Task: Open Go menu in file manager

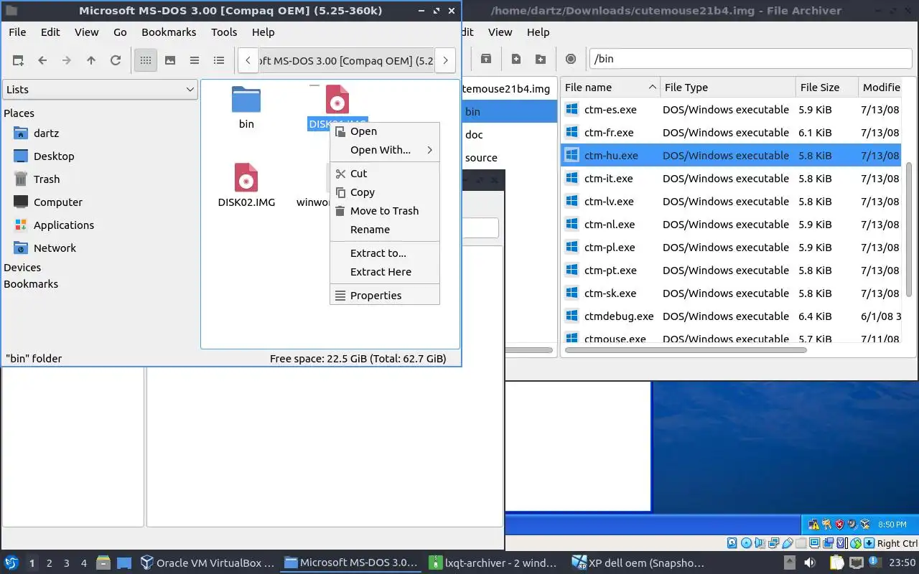Action: (x=120, y=32)
